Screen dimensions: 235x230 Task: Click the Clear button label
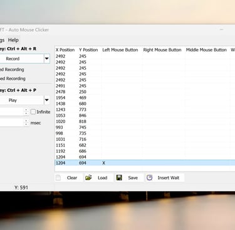click(72, 178)
